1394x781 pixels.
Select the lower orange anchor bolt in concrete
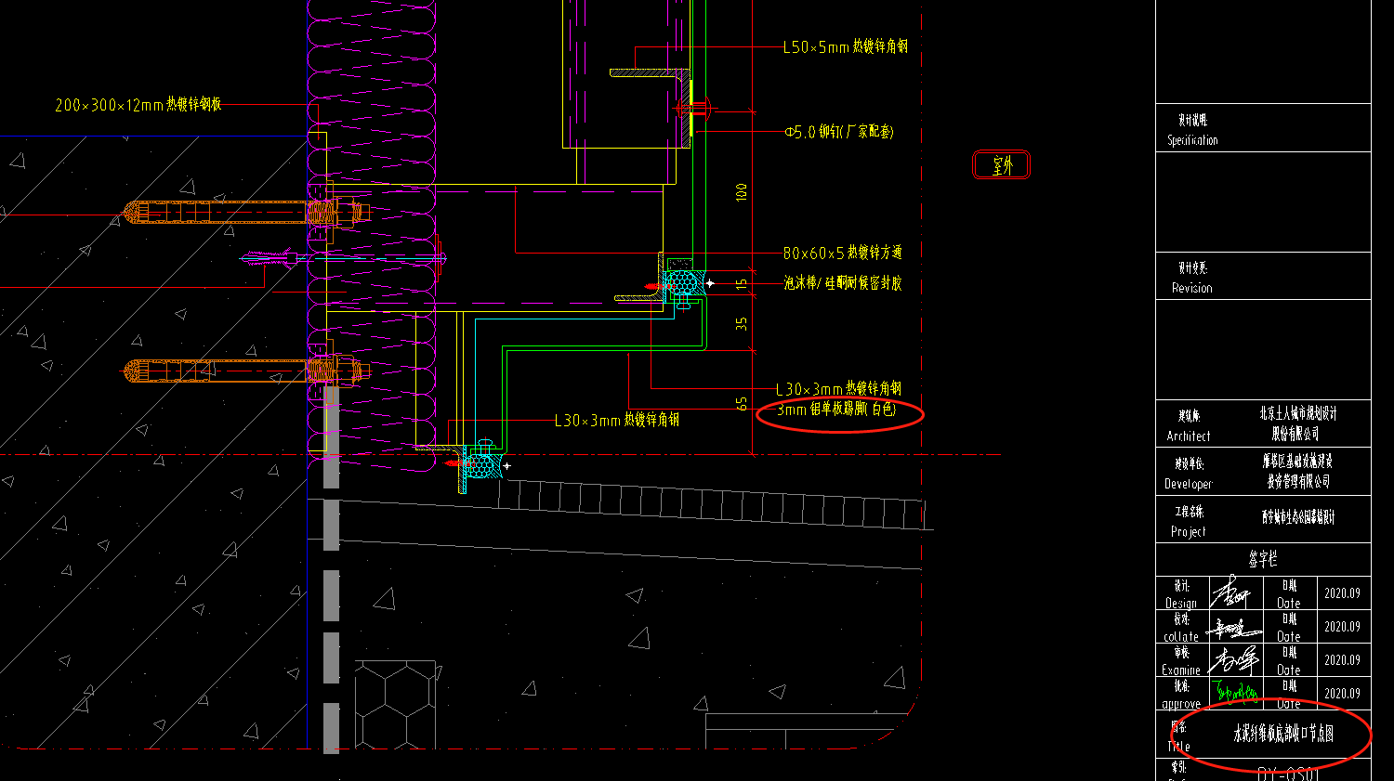click(x=246, y=371)
